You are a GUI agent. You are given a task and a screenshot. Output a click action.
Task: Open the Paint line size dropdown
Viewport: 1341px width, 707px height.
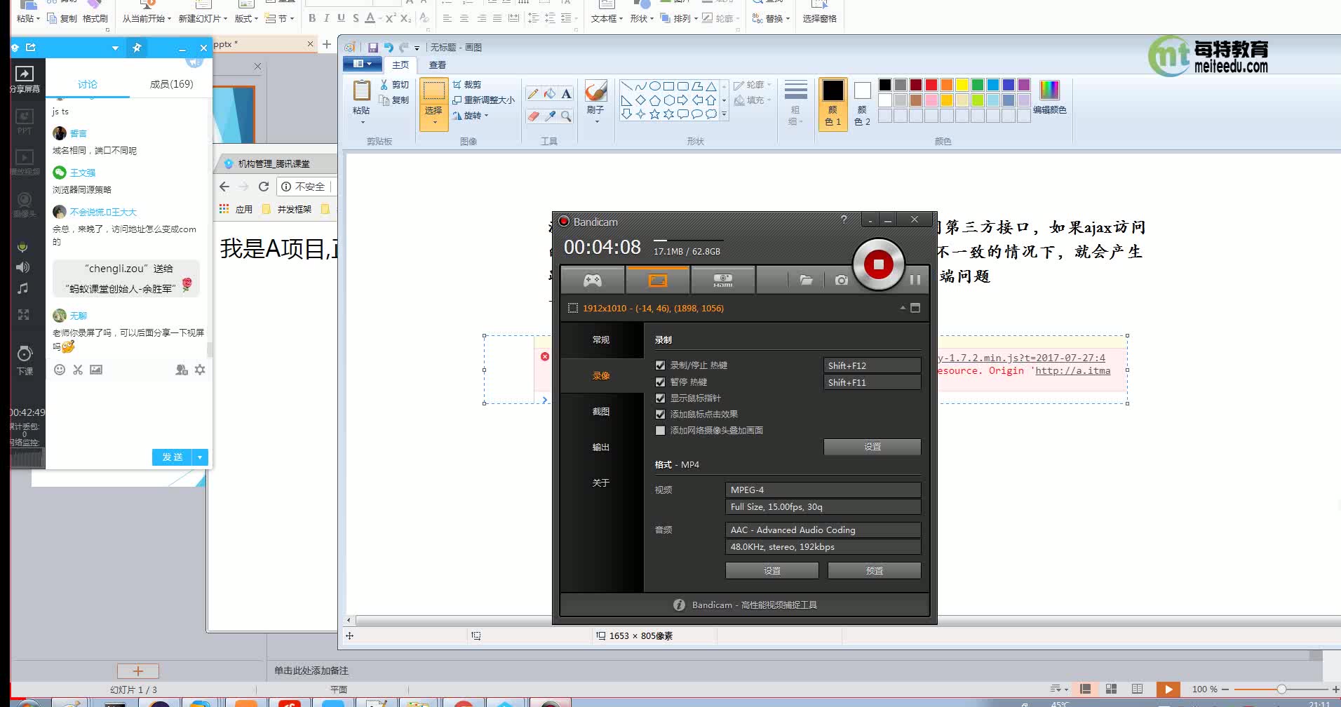(795, 102)
